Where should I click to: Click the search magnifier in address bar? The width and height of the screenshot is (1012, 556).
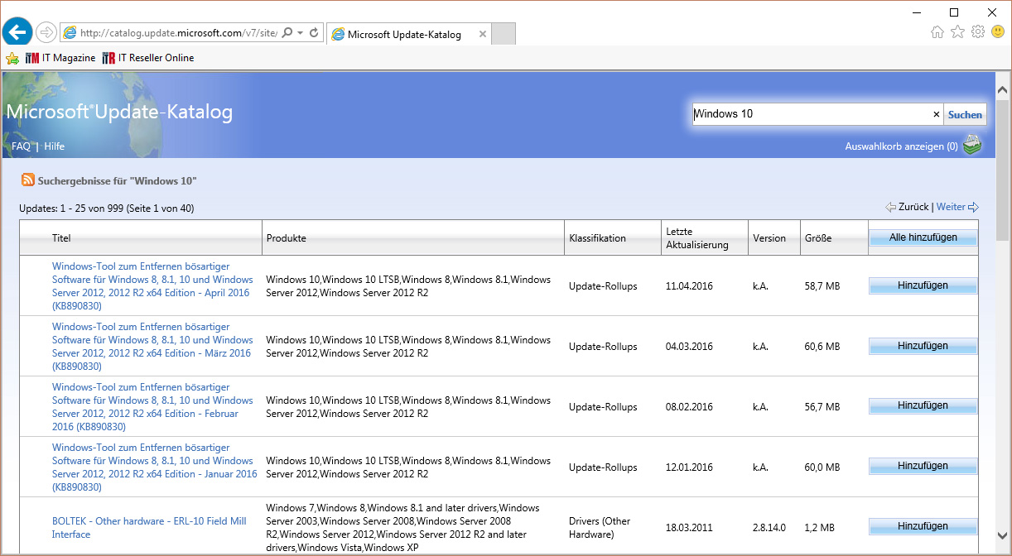click(287, 33)
